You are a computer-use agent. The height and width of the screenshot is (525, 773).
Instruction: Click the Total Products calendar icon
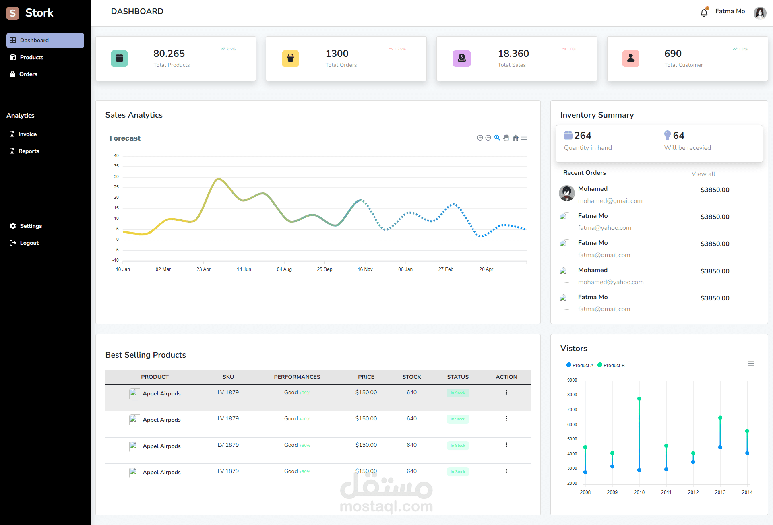click(119, 58)
